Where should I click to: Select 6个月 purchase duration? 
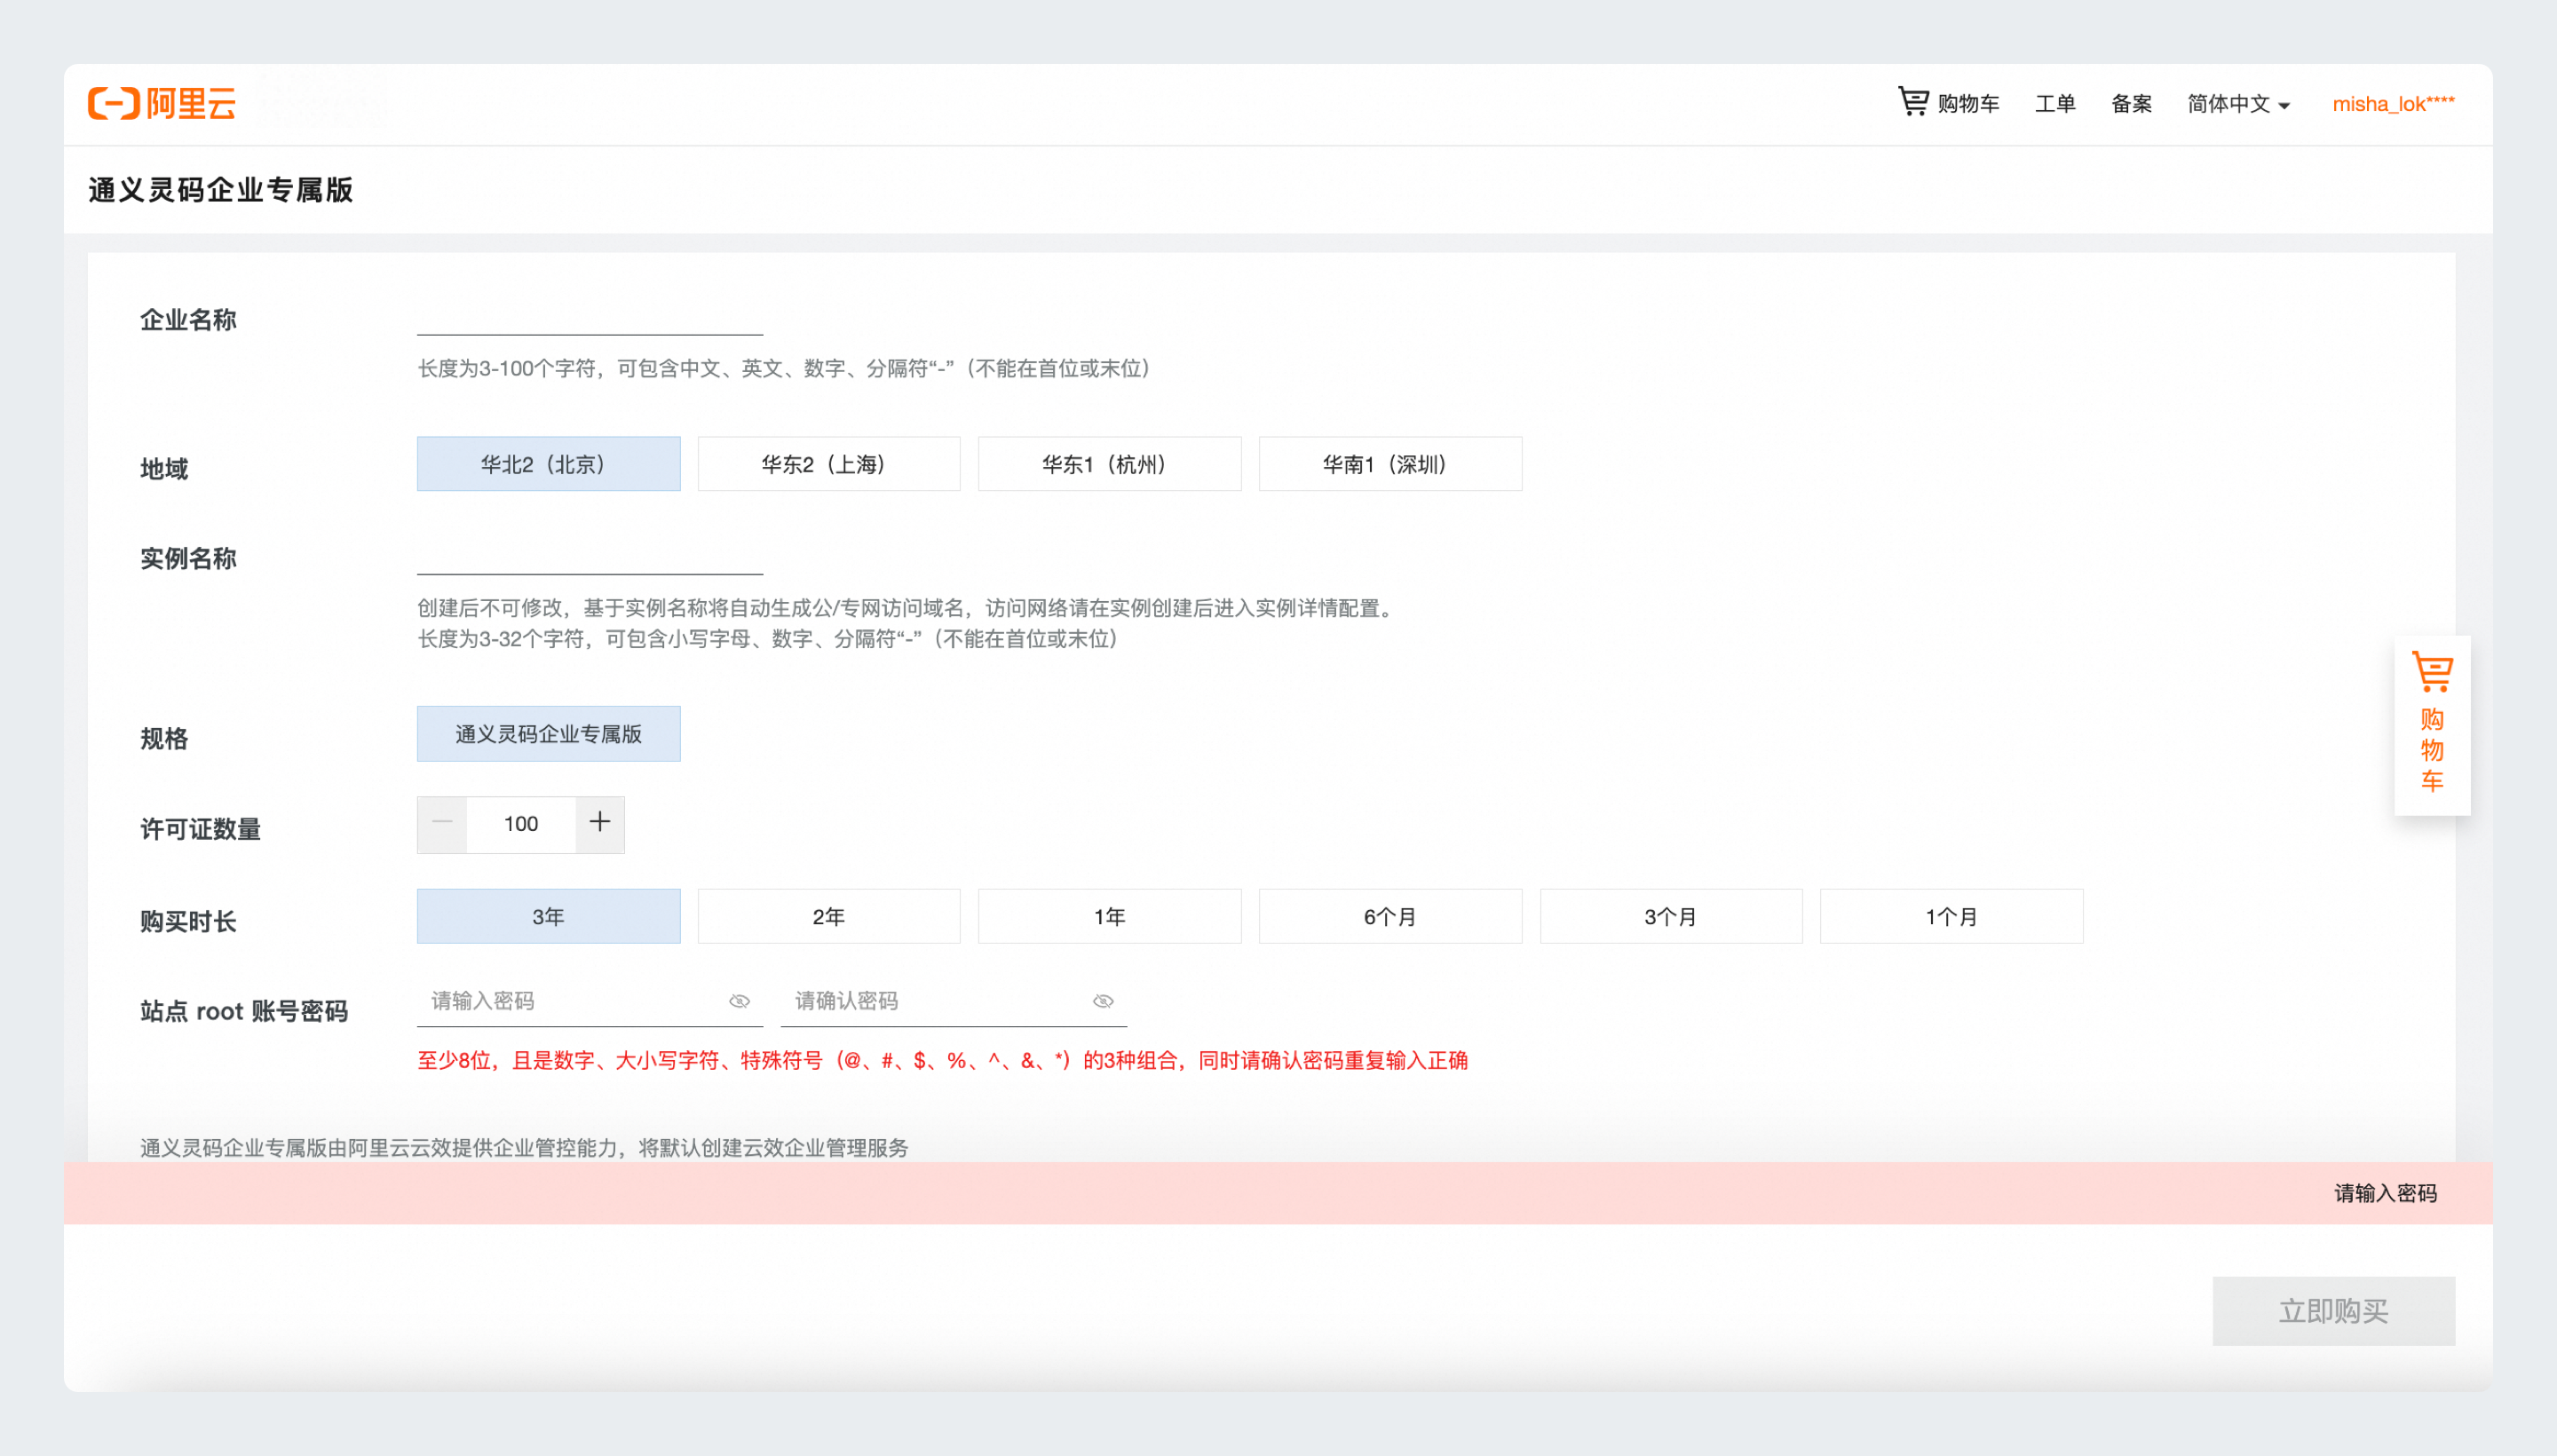[1390, 916]
